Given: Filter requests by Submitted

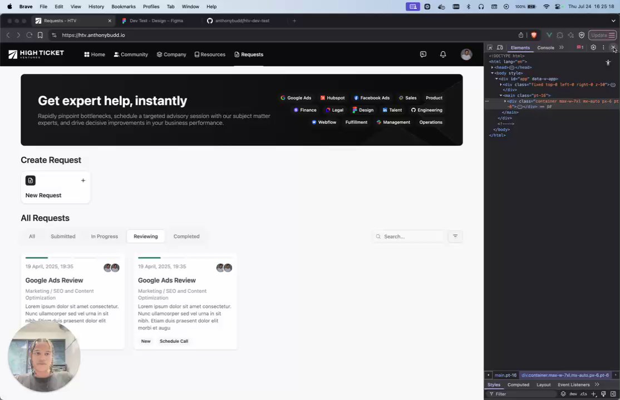Looking at the screenshot, I should (x=63, y=237).
